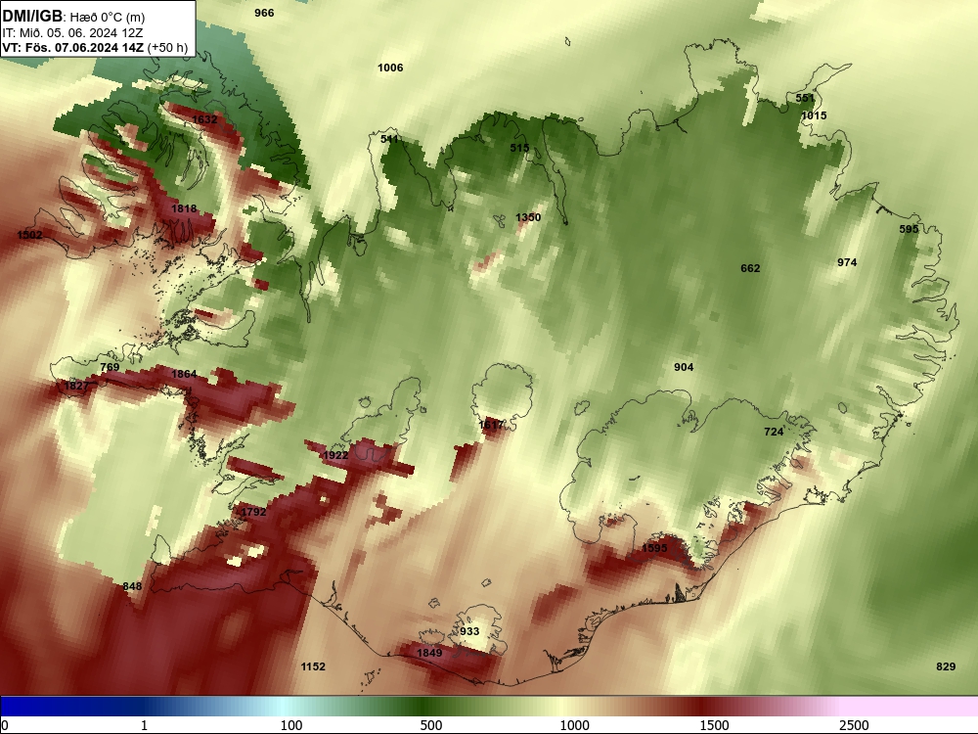Click the 966 value near the top
This screenshot has width=978, height=734.
coord(264,13)
